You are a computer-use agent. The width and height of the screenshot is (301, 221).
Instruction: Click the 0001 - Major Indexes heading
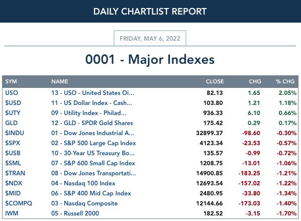(150, 59)
